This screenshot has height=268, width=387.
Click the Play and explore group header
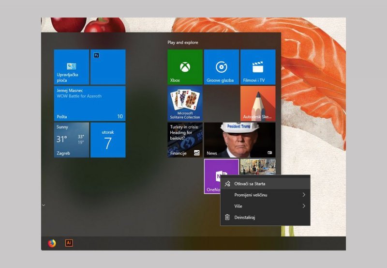coord(183,43)
